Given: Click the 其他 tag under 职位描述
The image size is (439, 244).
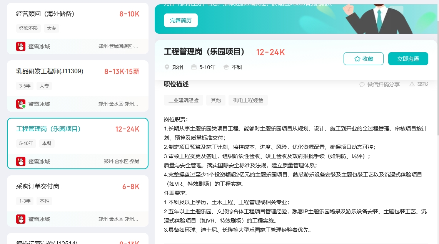Looking at the screenshot, I should [x=216, y=100].
